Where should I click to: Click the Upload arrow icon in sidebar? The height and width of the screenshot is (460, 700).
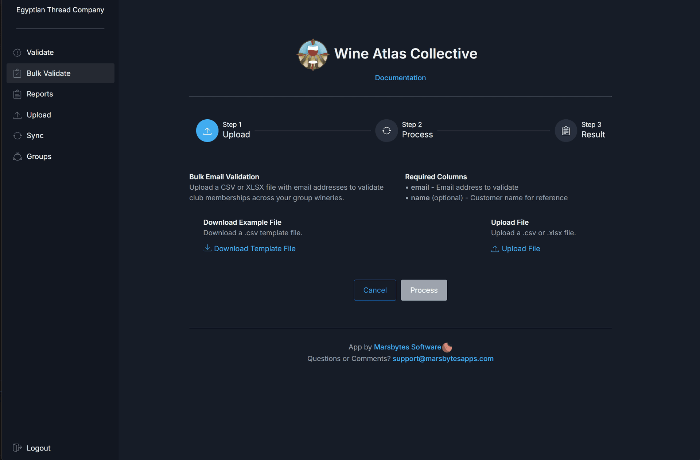coord(17,115)
